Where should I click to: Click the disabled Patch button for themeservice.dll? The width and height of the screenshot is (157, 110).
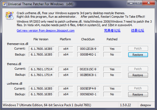click(138, 48)
